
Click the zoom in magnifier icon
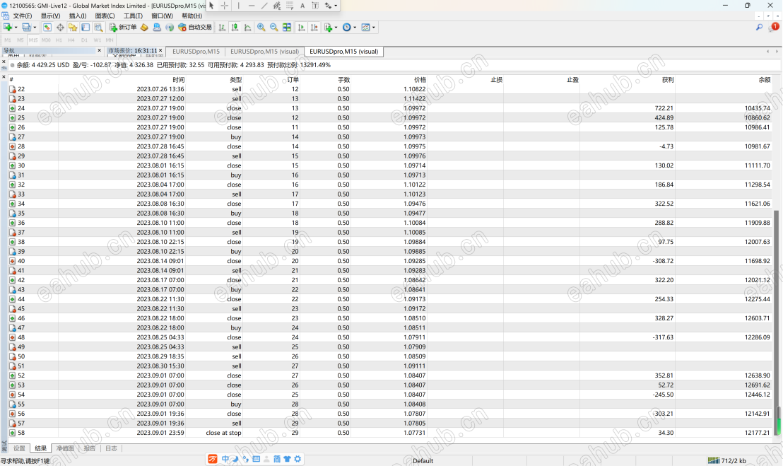point(261,28)
